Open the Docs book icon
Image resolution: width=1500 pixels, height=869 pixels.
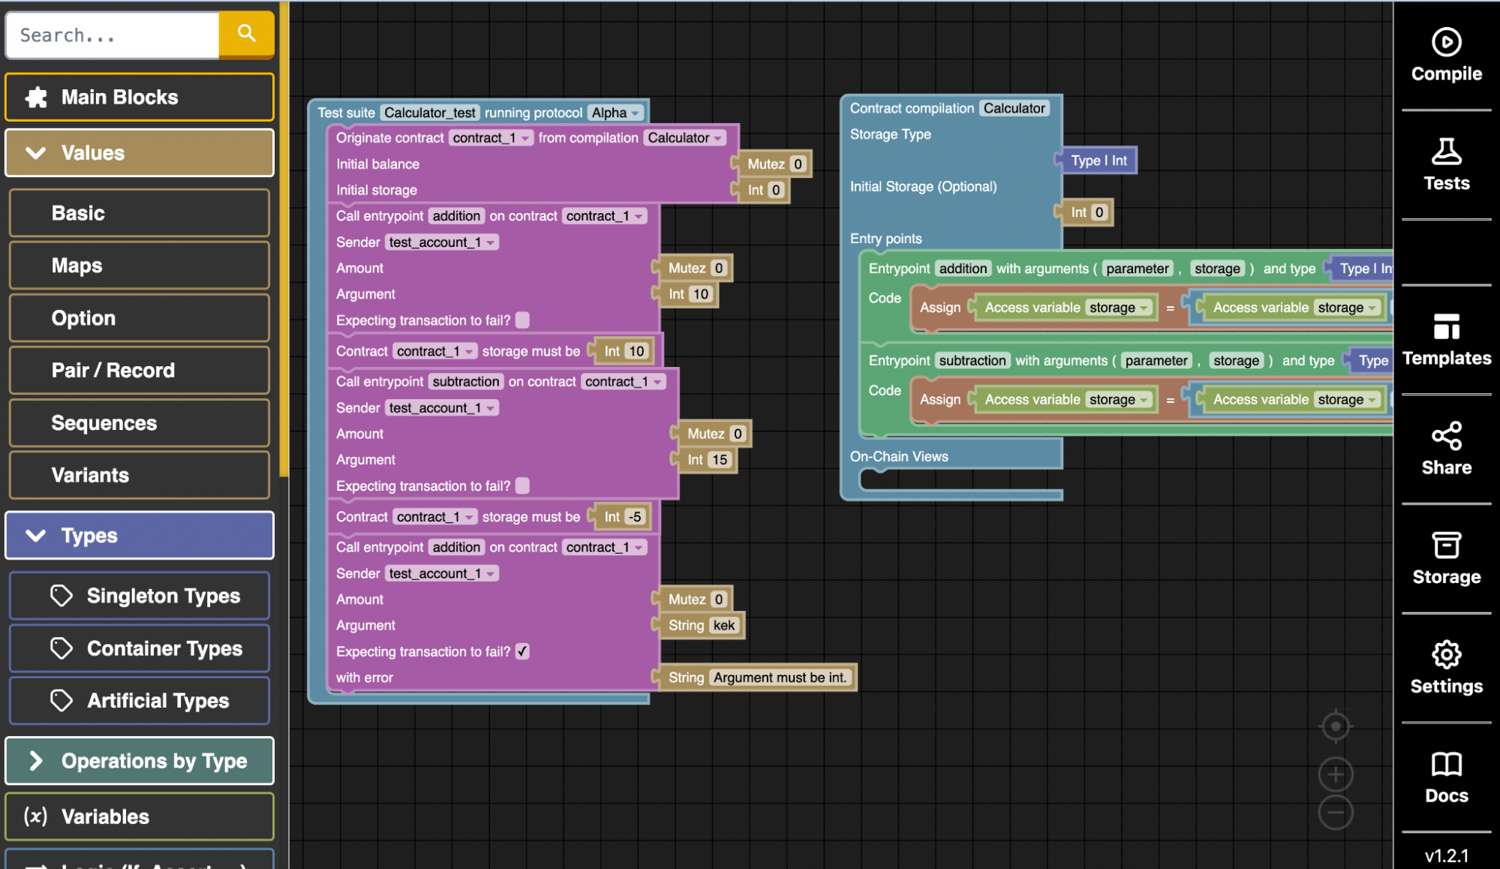1446,764
